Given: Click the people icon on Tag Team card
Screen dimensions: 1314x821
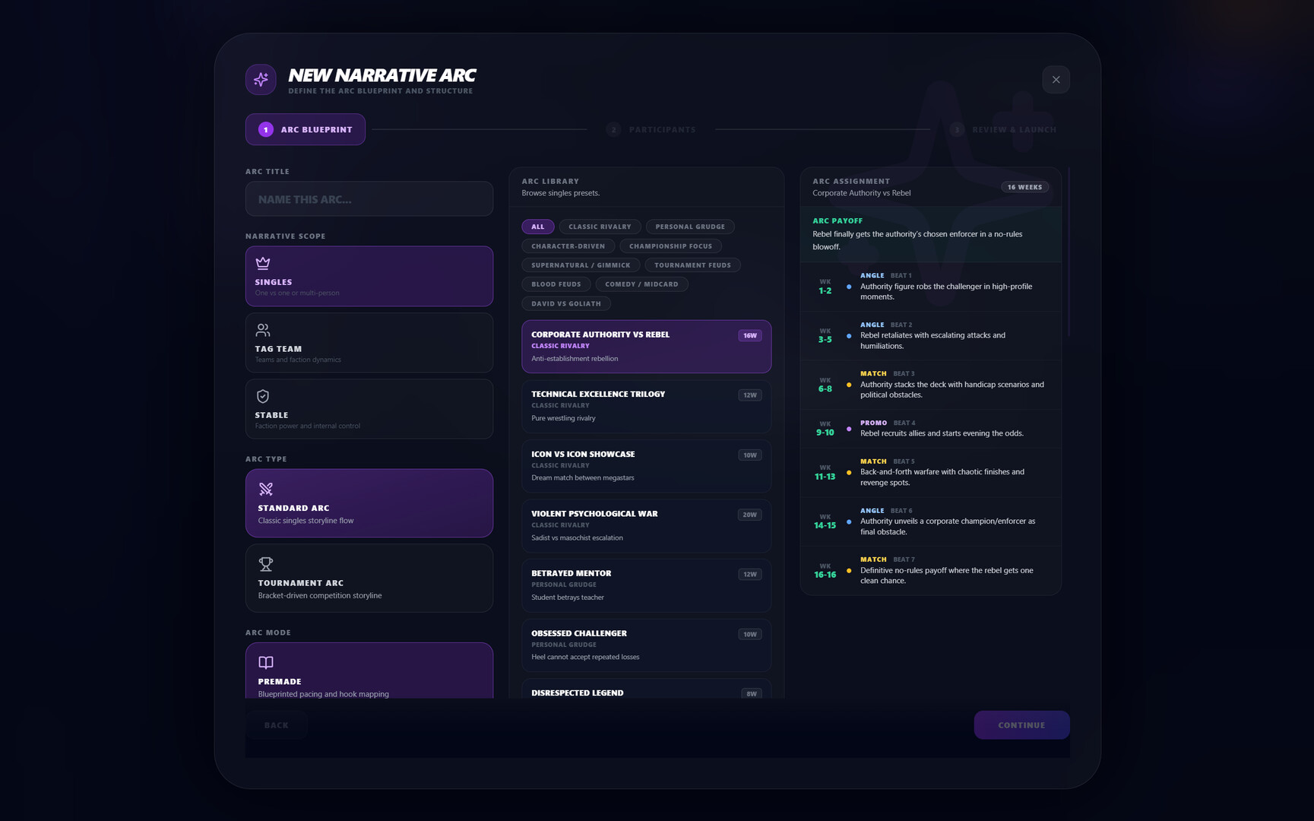Looking at the screenshot, I should 263,330.
